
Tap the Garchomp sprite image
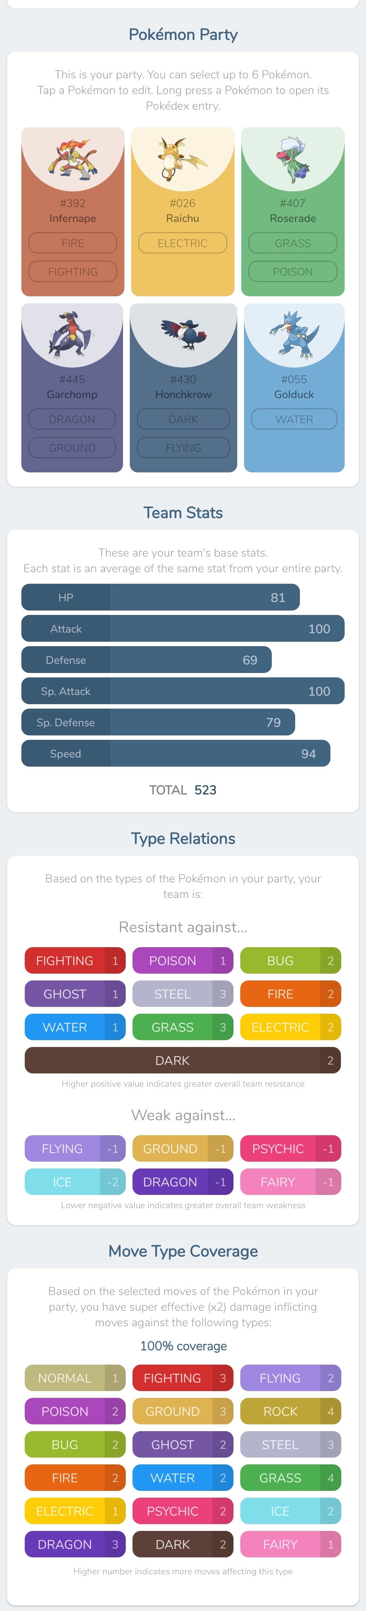pos(72,335)
